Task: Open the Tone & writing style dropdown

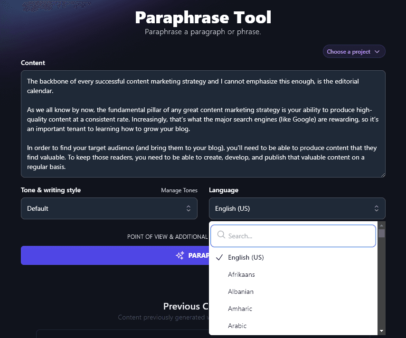Action: pyautogui.click(x=109, y=208)
